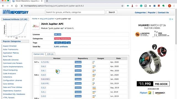Stop page loading with the X button
The image size is (177, 99).
(12, 6)
